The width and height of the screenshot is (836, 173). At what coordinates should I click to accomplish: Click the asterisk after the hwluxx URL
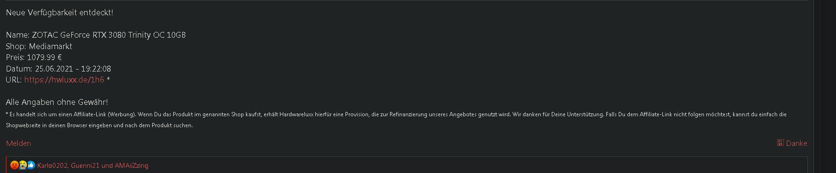tap(108, 79)
